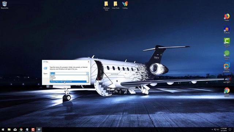This screenshot has height=132, width=234.
Task: Choose 'notepad' from the Run history list
Action: 68,78
